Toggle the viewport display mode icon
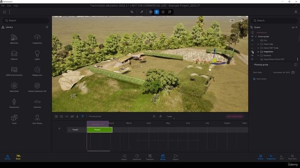This screenshot has height=168, width=300. (x=232, y=21)
